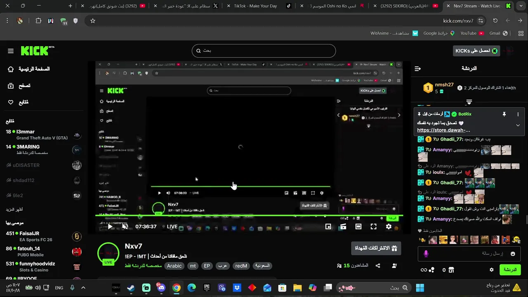528x297 pixels.
Task: Open Gmail bookmark
Action: pos(498,33)
